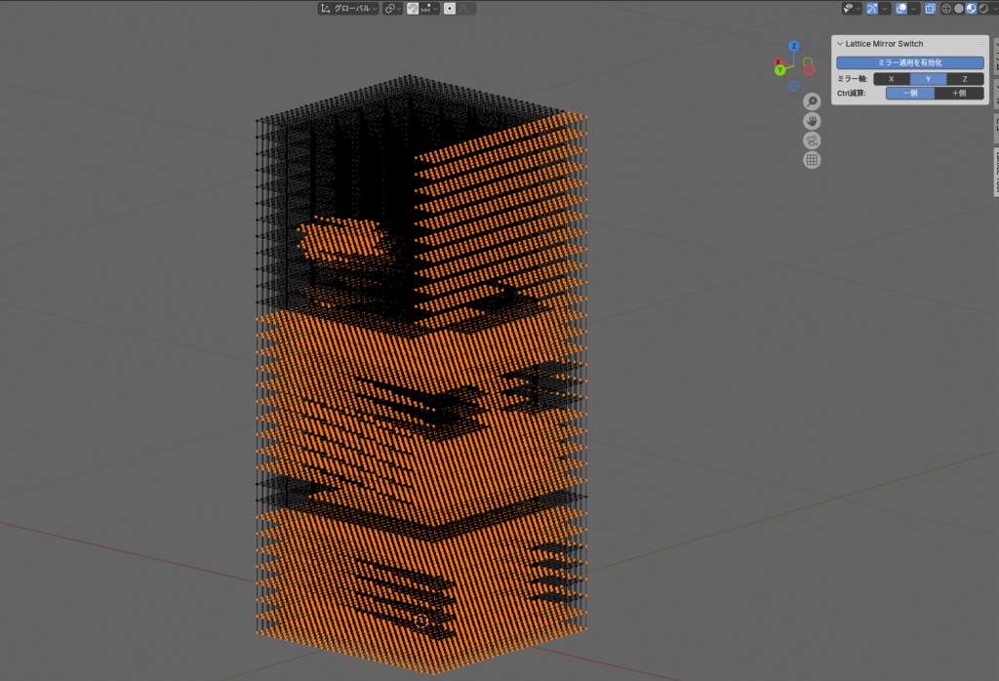This screenshot has width=999, height=681.
Task: Switch to wireframe shading mode
Action: [946, 8]
